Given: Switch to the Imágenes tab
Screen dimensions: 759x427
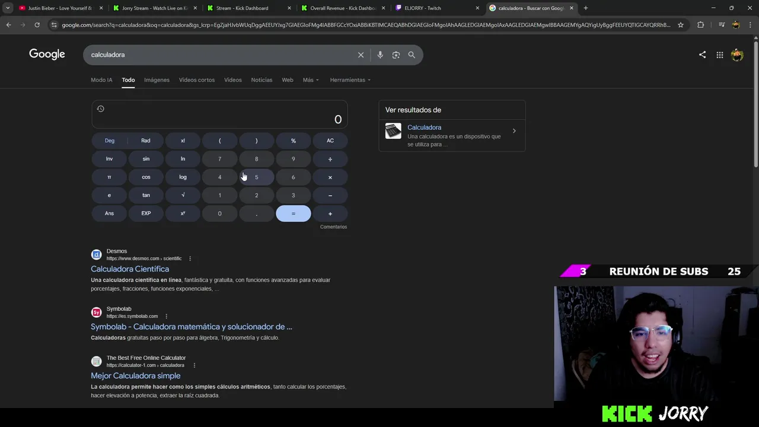Looking at the screenshot, I should (x=157, y=80).
